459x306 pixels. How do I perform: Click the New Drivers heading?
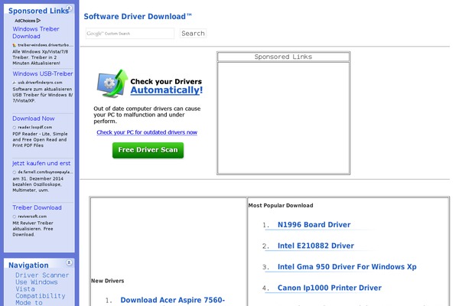(x=108, y=281)
